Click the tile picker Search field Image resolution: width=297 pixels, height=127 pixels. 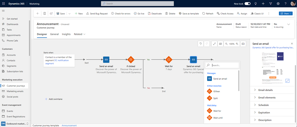(222, 65)
